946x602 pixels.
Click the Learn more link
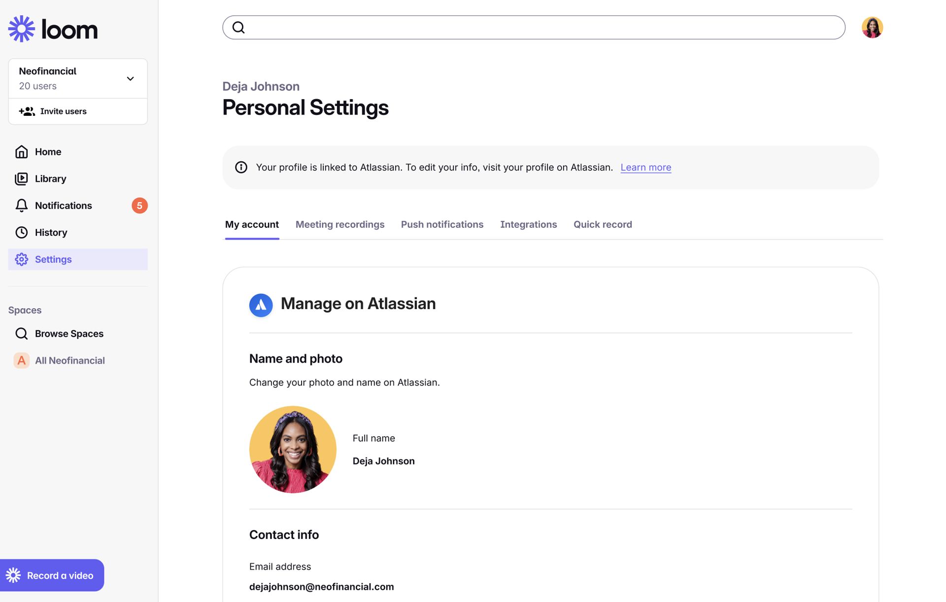coord(645,167)
